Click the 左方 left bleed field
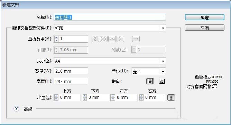 pos(126,97)
